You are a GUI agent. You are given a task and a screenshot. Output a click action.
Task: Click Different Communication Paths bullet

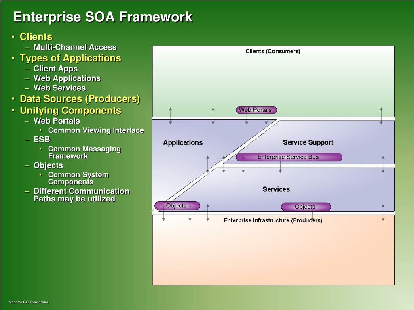pos(81,195)
